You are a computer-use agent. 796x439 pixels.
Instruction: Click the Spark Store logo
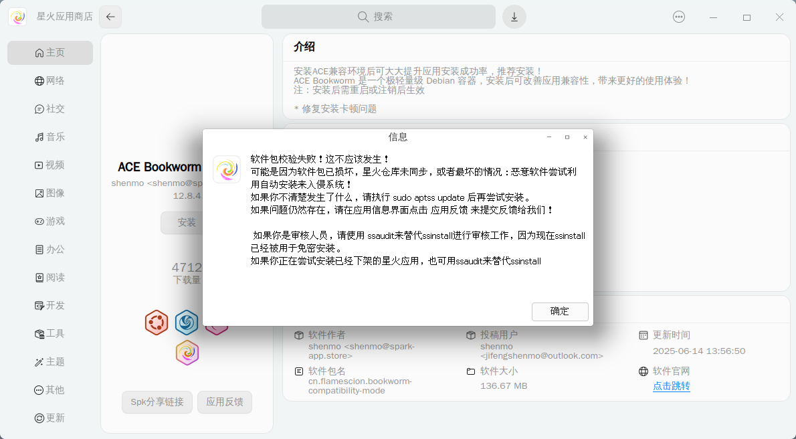(18, 17)
